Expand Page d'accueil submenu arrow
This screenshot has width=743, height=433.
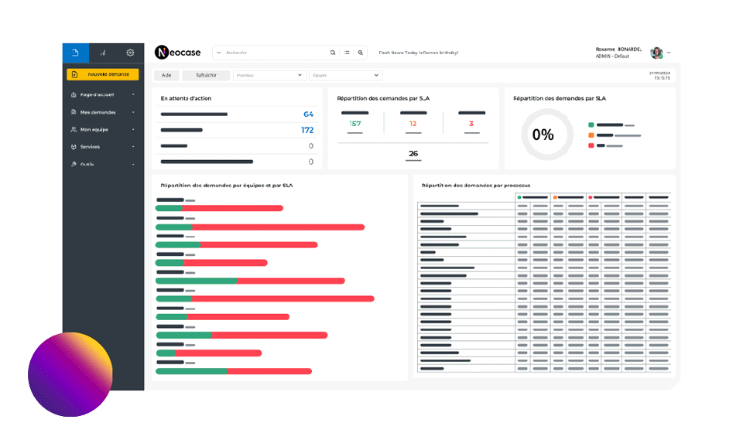(133, 94)
